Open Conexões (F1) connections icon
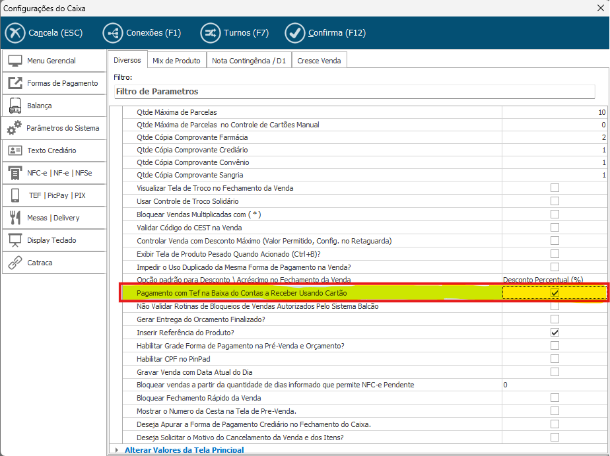 coord(113,33)
